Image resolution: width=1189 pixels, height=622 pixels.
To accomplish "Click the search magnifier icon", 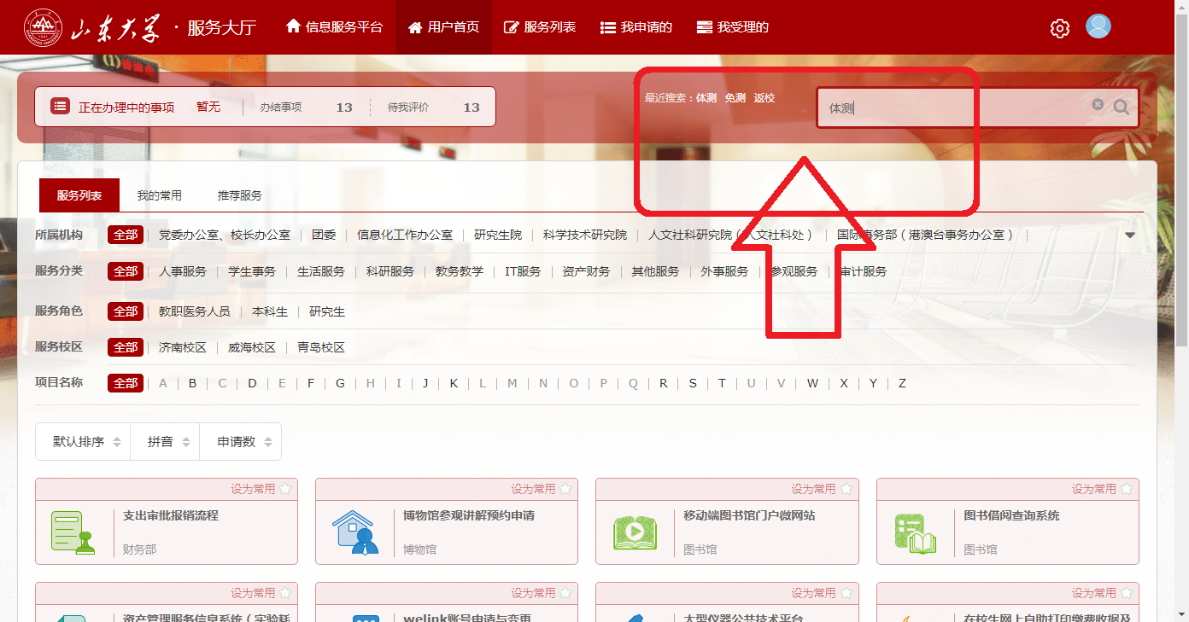I will (1122, 108).
